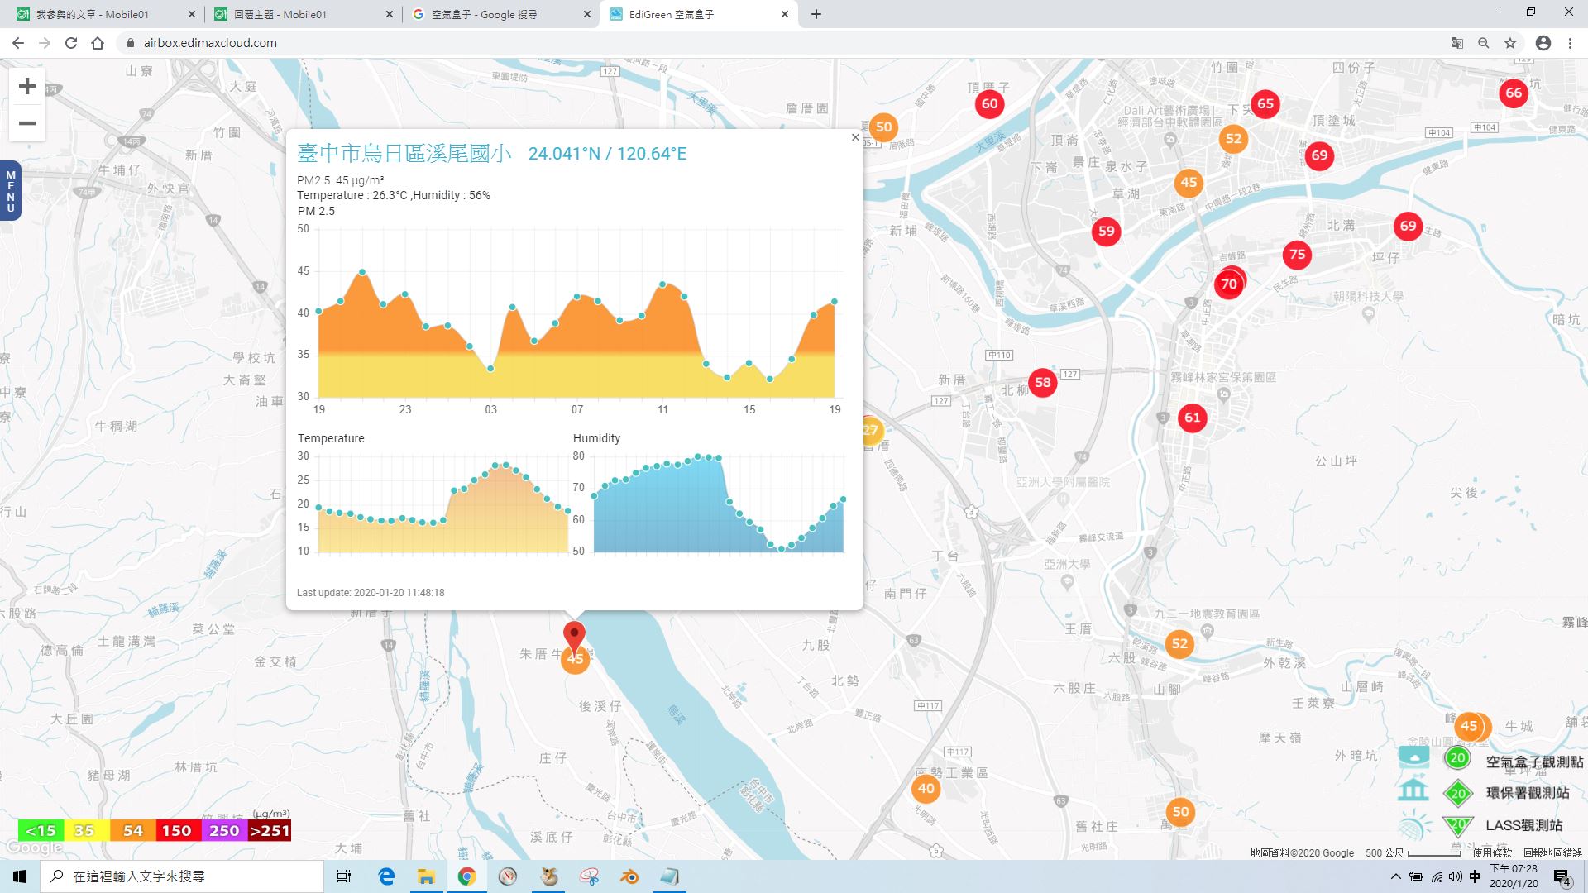
Task: Select the orange 40 air marker
Action: (926, 789)
